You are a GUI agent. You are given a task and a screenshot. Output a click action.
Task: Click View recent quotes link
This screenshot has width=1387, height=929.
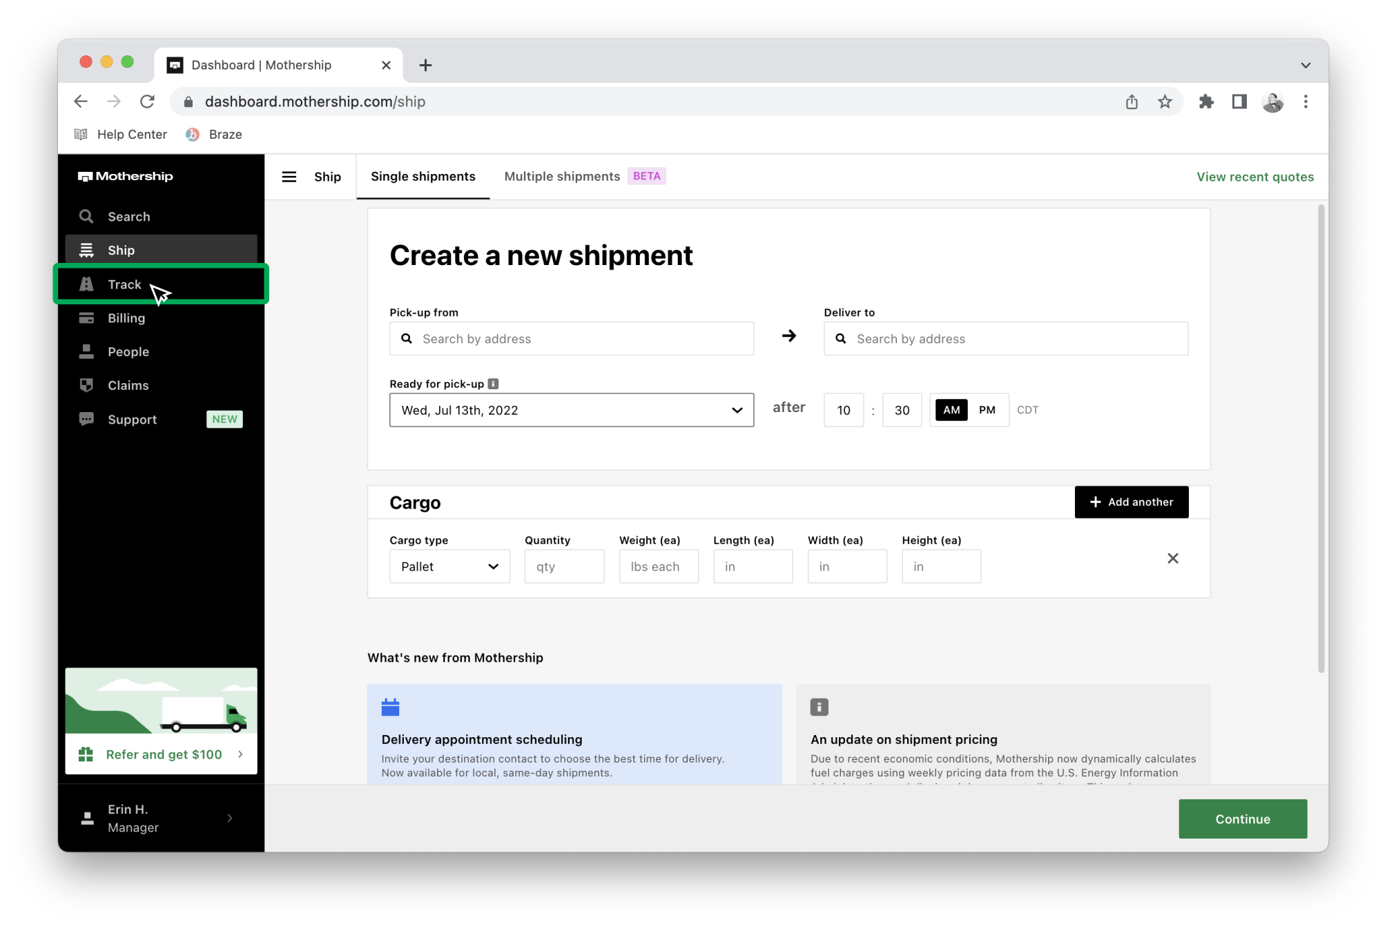[x=1255, y=177]
